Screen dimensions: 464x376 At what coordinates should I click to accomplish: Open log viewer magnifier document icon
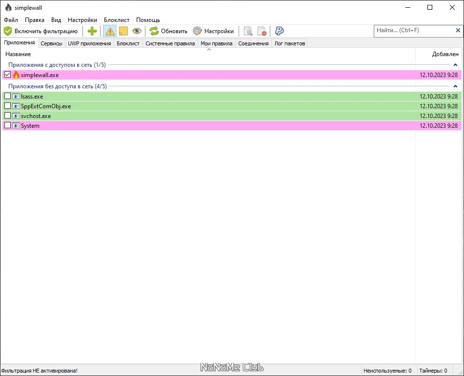[x=248, y=31]
